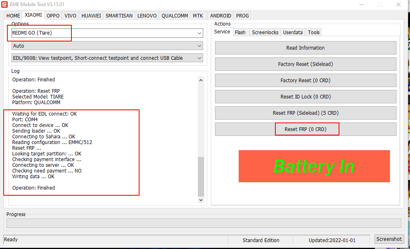Click the Read Information button
The height and width of the screenshot is (249, 410).
[x=306, y=48]
